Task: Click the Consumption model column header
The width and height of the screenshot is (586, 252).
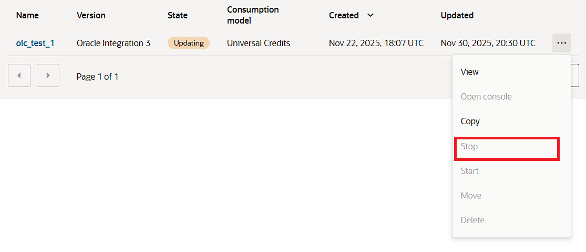Action: (253, 15)
